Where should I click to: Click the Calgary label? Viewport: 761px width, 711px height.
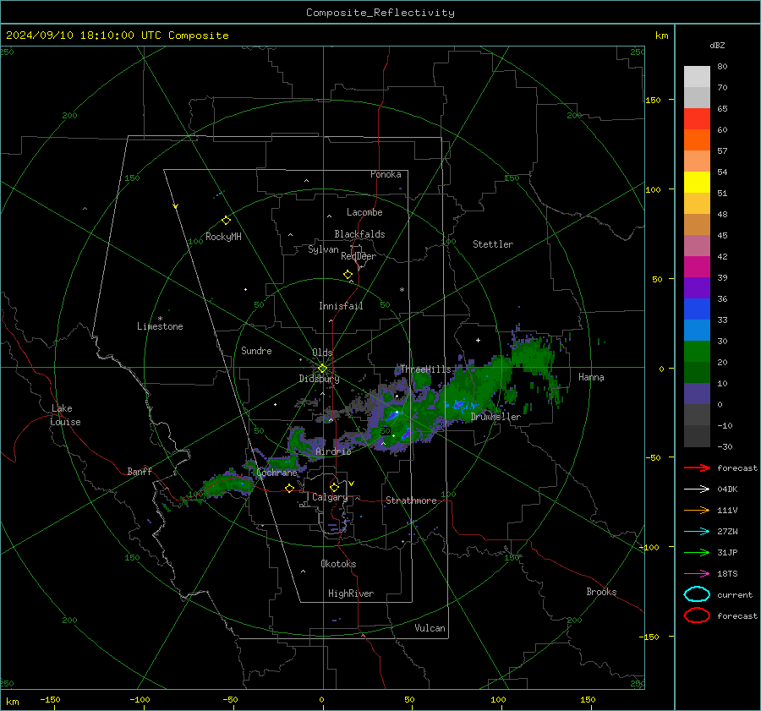point(330,497)
